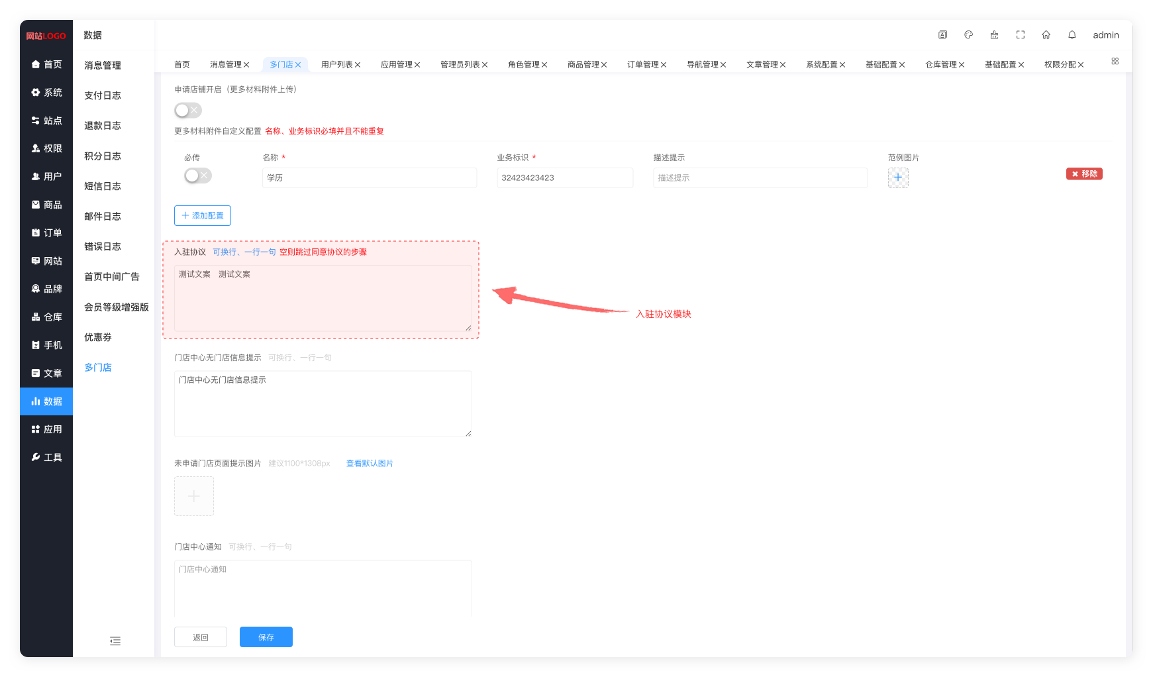This screenshot has width=1153, height=677.
Task: Collapse the sidebar using the bottom menu icon
Action: [115, 641]
